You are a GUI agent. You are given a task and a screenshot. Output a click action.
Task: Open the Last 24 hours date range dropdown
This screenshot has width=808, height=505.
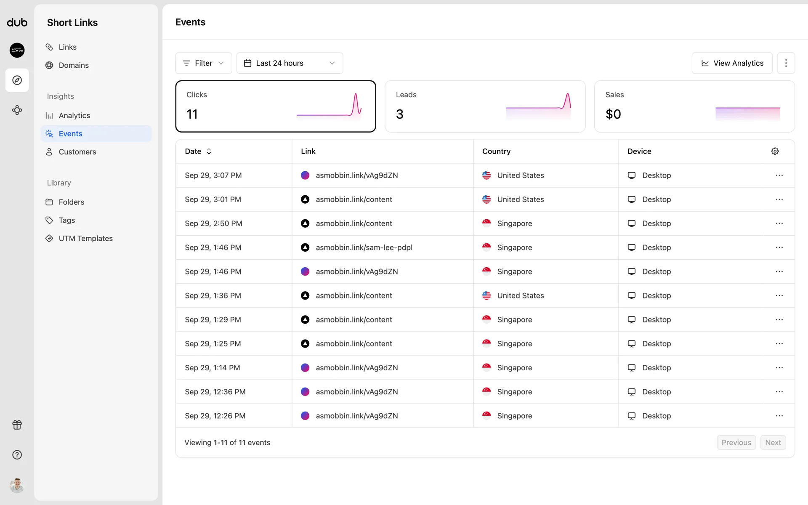(x=290, y=63)
